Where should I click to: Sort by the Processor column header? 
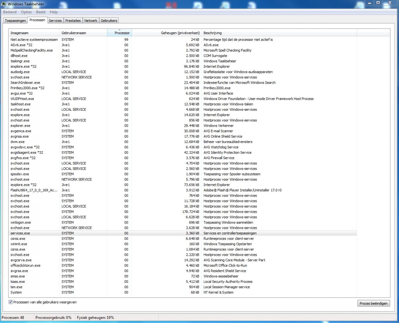(119, 33)
